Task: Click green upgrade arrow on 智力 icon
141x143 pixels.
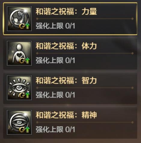Action: point(27,95)
